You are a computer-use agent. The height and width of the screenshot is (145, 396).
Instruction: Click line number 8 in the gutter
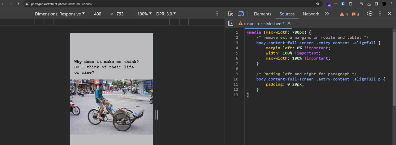pyautogui.click(x=237, y=69)
